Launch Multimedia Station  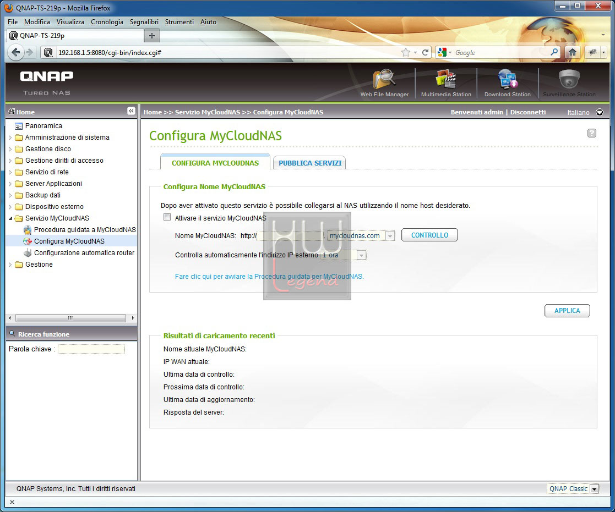[446, 83]
